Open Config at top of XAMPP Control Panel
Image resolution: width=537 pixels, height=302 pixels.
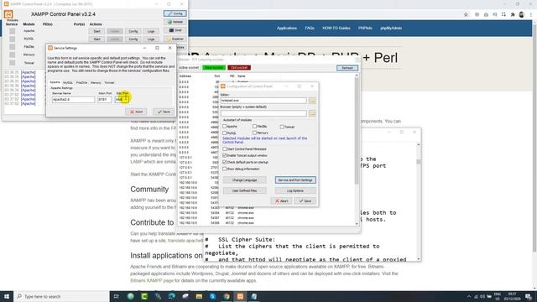click(175, 13)
